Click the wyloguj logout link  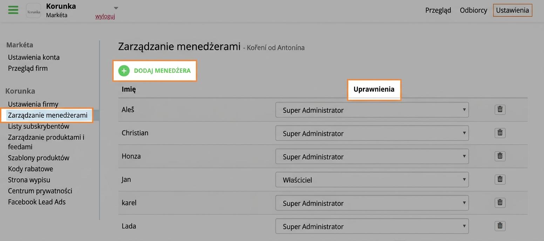[105, 16]
